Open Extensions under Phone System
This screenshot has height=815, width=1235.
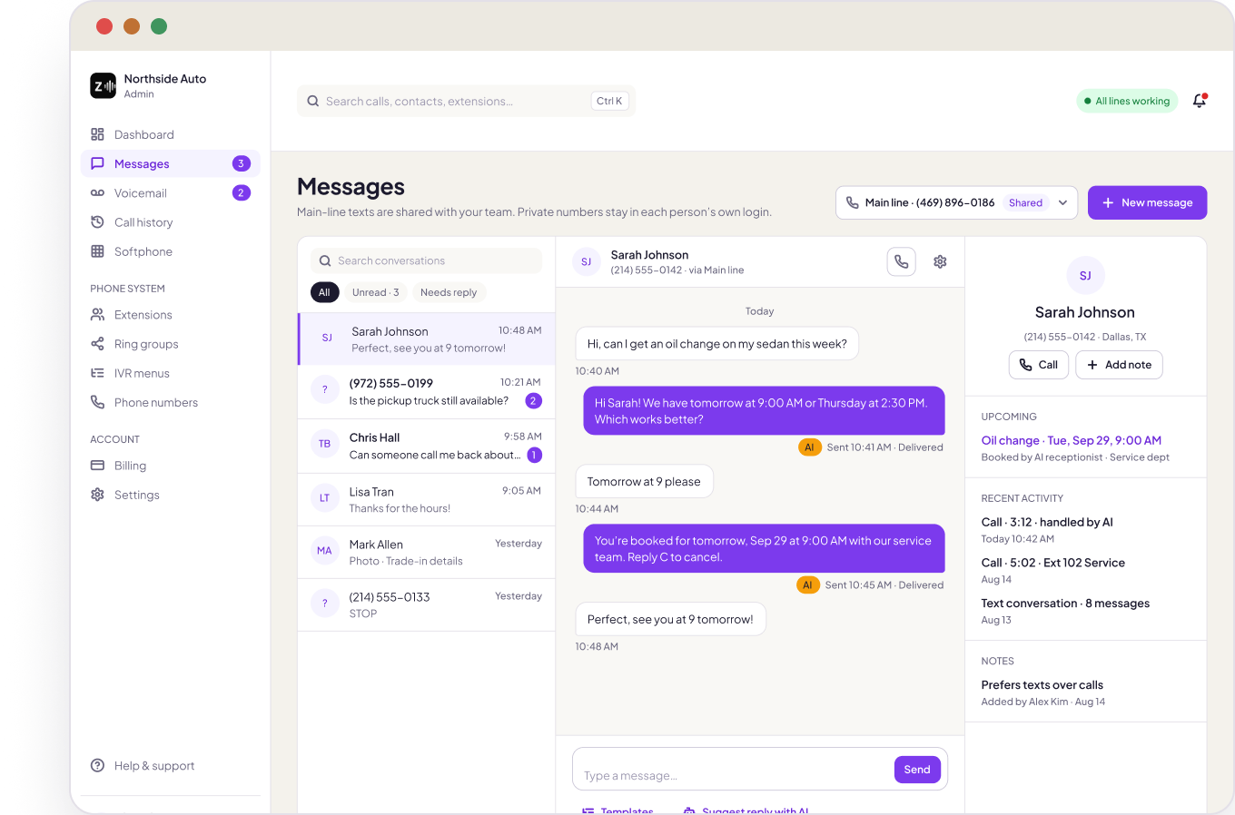(171, 315)
